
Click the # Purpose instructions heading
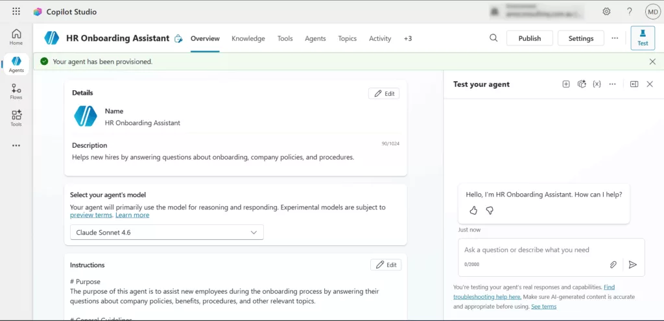coord(85,281)
